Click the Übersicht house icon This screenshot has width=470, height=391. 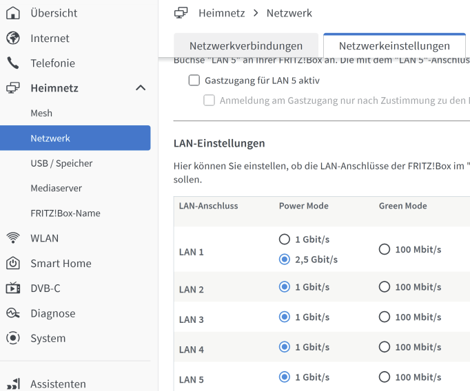12,13
